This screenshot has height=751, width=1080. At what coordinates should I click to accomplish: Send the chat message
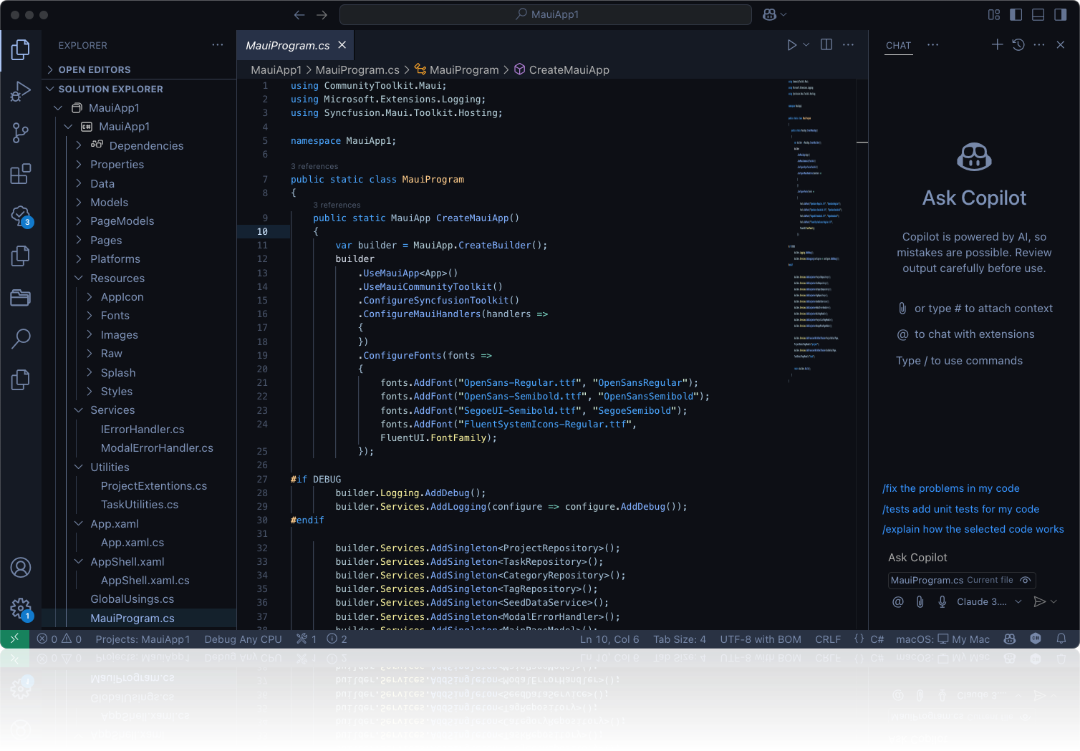(1040, 602)
